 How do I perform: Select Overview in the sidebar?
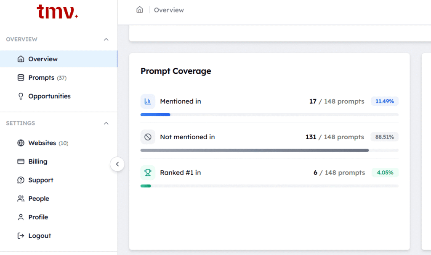(x=43, y=59)
